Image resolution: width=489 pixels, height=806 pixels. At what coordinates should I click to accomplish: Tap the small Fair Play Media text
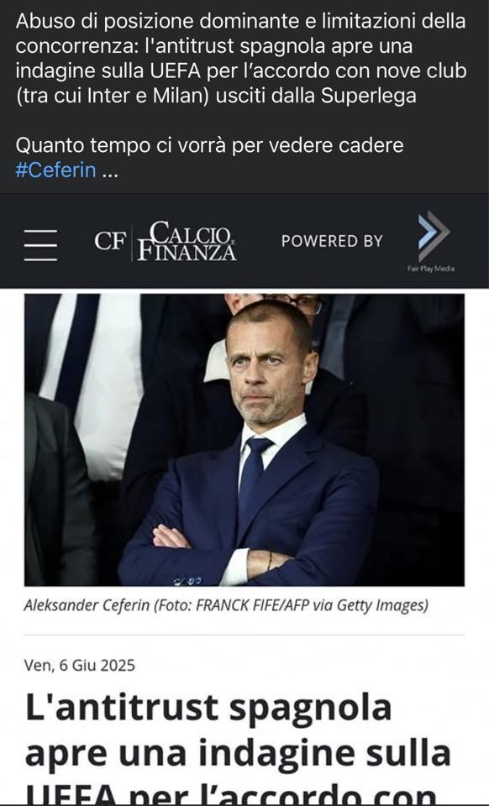[431, 269]
